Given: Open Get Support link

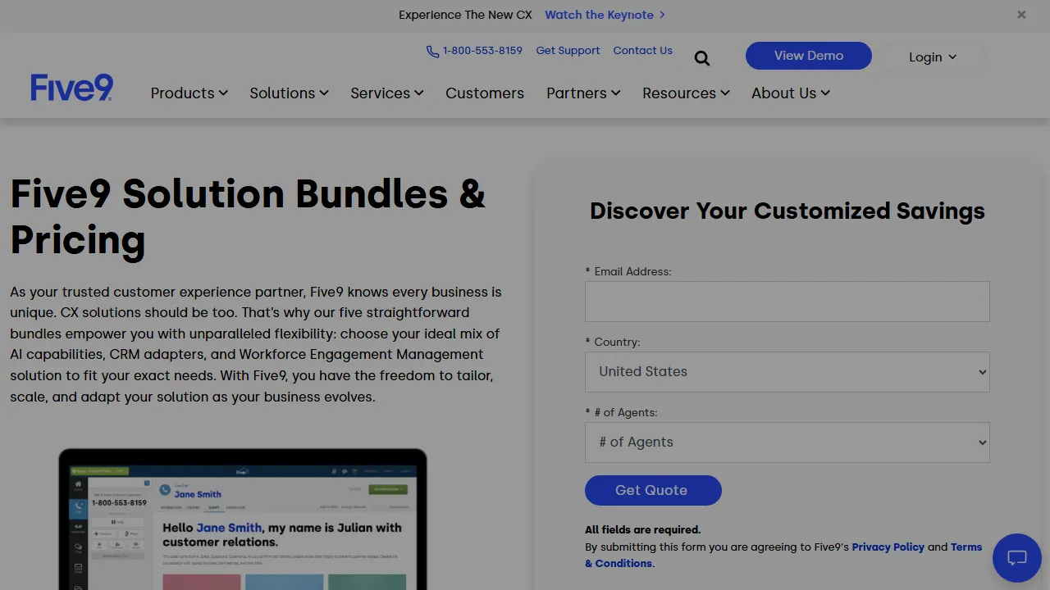Looking at the screenshot, I should tap(568, 51).
